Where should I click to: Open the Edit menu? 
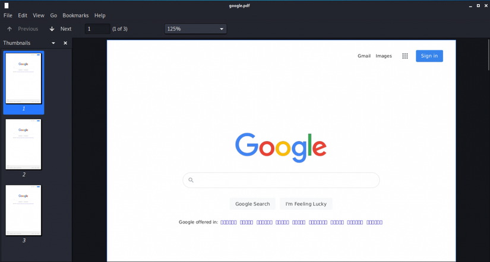(x=23, y=15)
